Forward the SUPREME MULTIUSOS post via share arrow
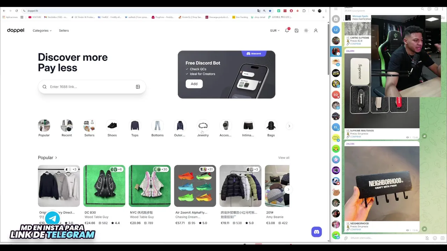Screen dimensions: 447x251 pos(424,136)
